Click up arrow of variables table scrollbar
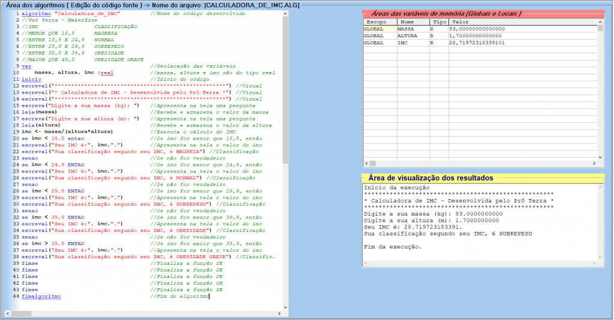 click(600, 28)
